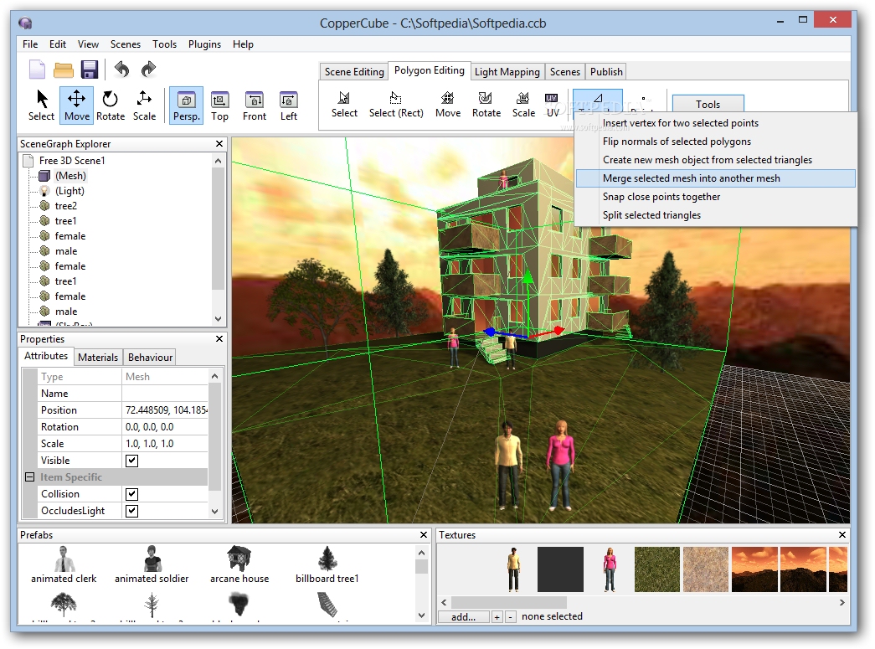
Task: Choose the main toolbar Select arrow tool
Action: tap(41, 105)
